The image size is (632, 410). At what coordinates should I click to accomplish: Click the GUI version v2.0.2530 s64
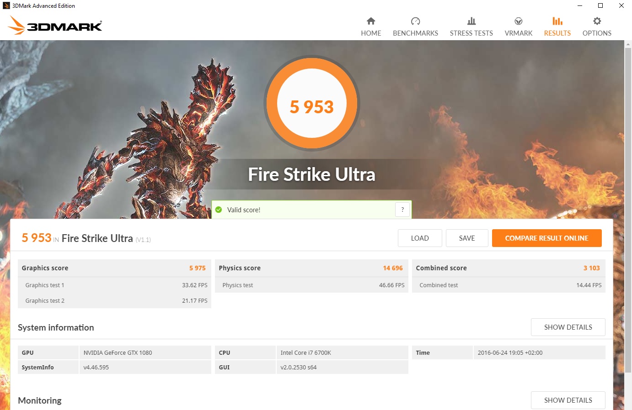coord(299,367)
